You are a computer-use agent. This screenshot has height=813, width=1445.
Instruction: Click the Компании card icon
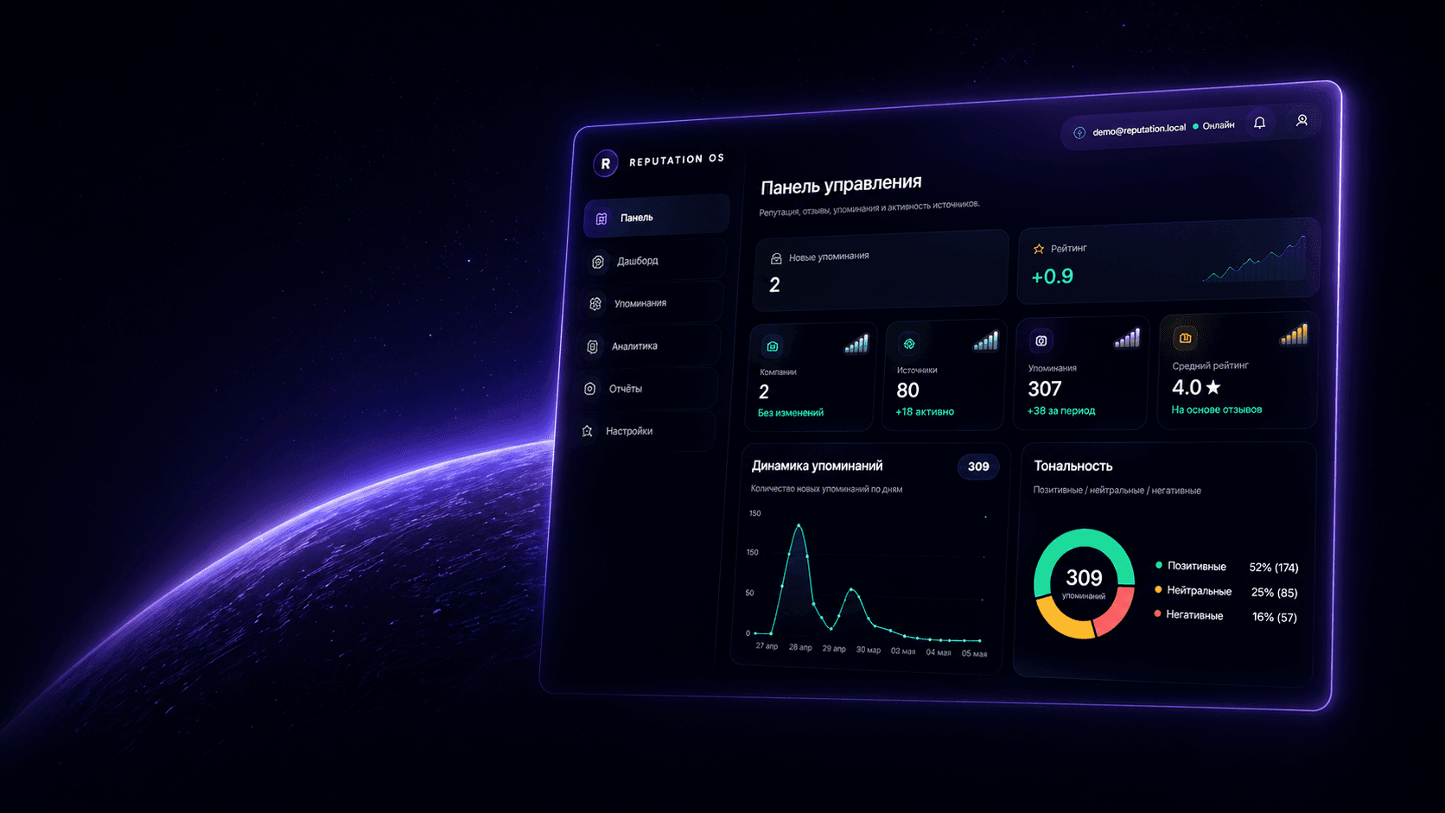point(773,346)
